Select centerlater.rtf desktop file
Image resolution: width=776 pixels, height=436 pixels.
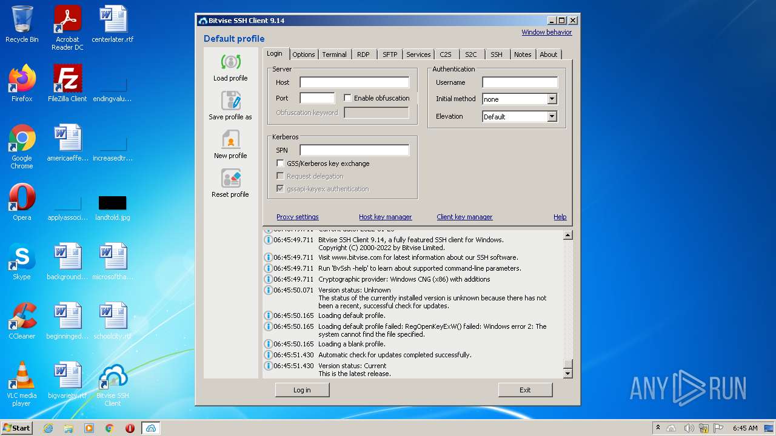113,24
